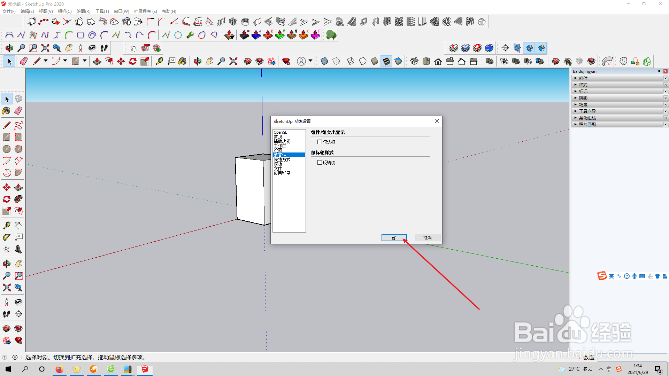
Task: Click the 好 button in dialog
Action: click(x=394, y=238)
